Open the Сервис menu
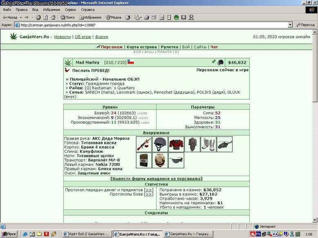The width and height of the screenshot is (318, 238). click(x=70, y=10)
